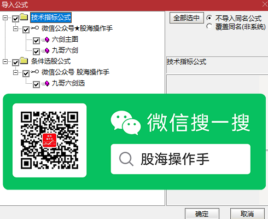This screenshot has height=219, width=268.
Task: Collapse the 条件选股公式 tree node
Action: (x=5, y=62)
